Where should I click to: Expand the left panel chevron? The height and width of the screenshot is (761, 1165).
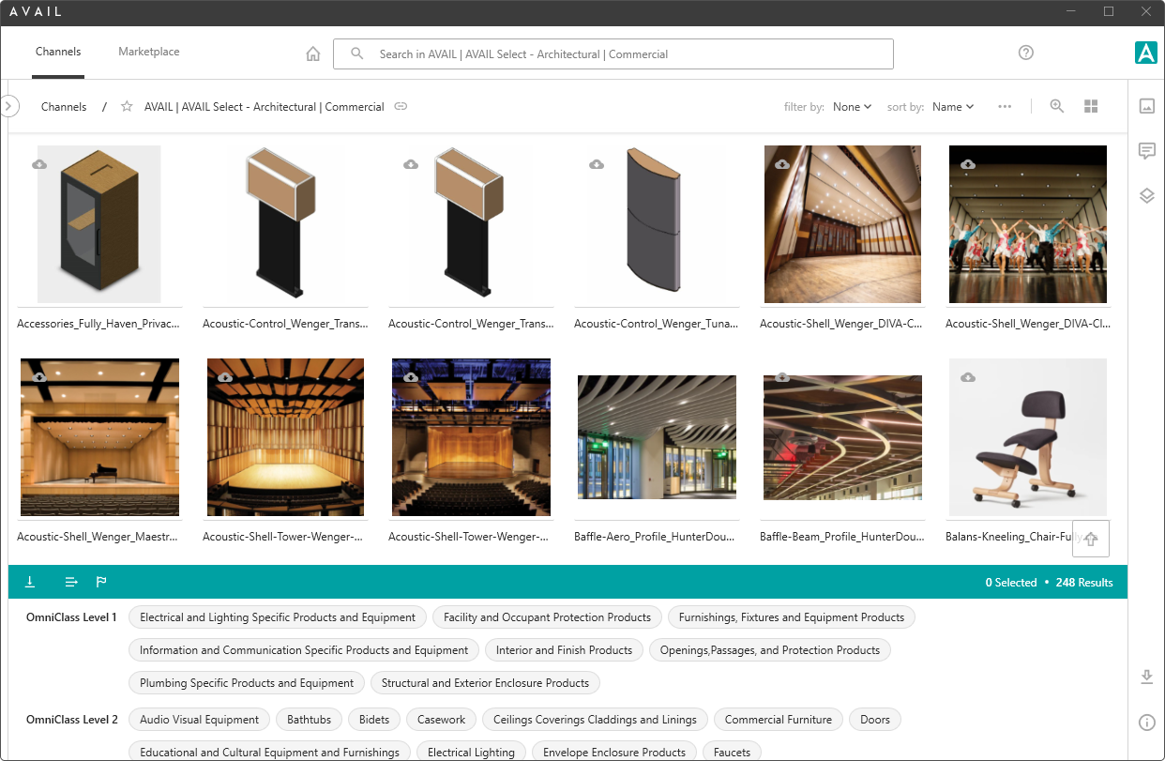click(9, 106)
